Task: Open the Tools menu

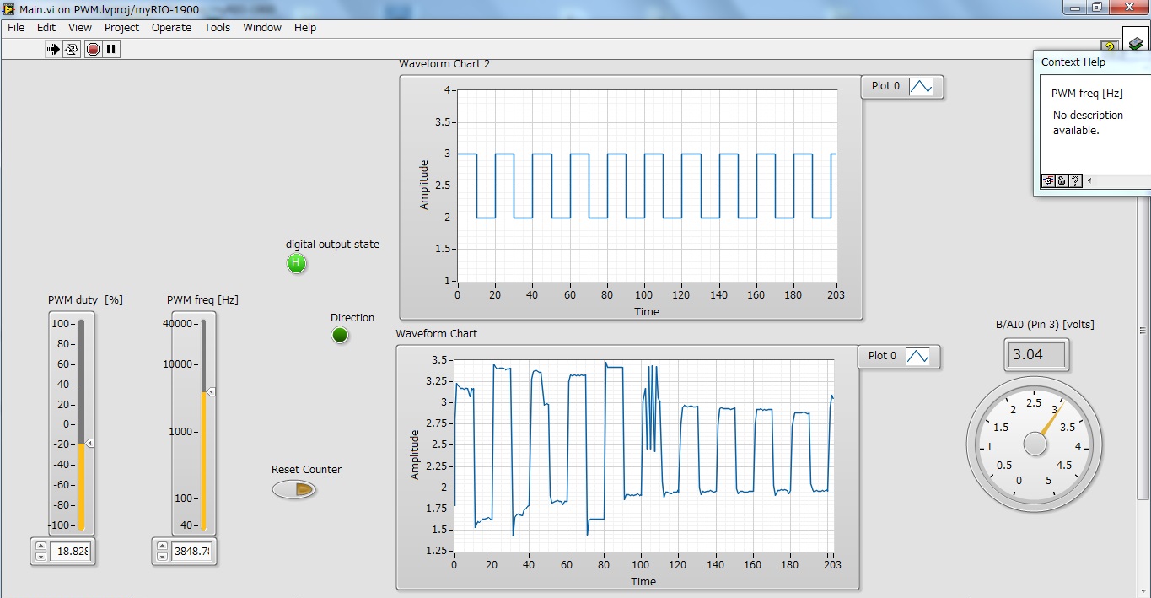Action: [x=217, y=27]
